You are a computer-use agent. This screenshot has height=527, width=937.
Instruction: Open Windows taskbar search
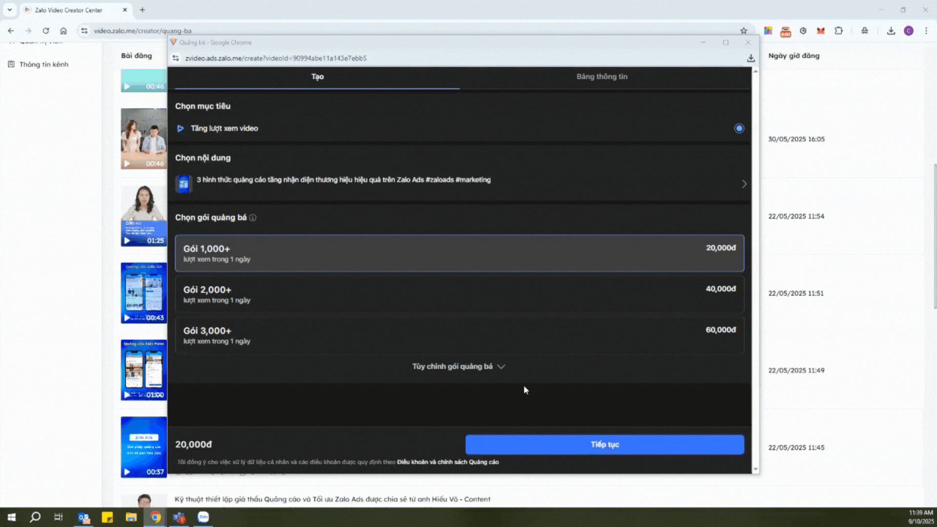(35, 517)
